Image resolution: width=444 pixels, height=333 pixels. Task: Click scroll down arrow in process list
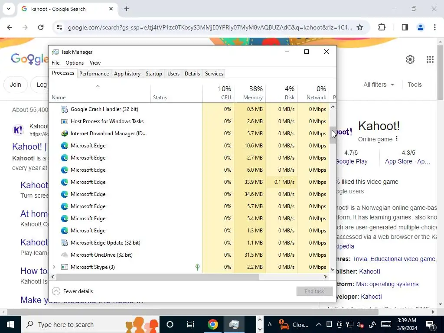(x=333, y=270)
